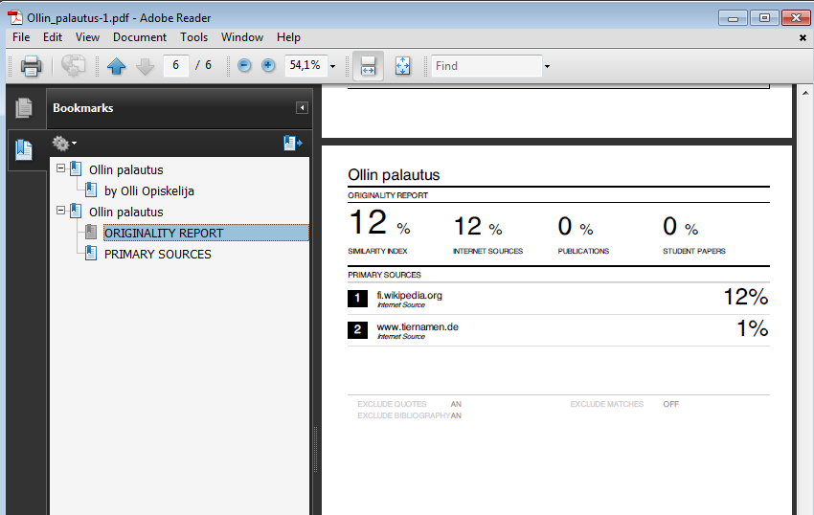Open the bookmarks options gear menu
The width and height of the screenshot is (814, 515).
(64, 143)
